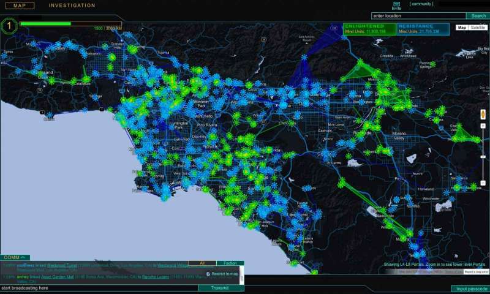Open the community link
Image resolution: width=490 pixels, height=294 pixels.
[x=421, y=4]
